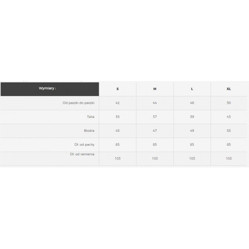The image size is (249, 249).
Task: Click the Biodra row label
Action: pyautogui.click(x=89, y=131)
